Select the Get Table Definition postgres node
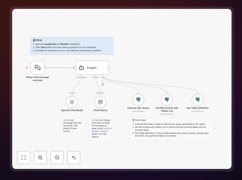The image size is (242, 180). pos(197,100)
